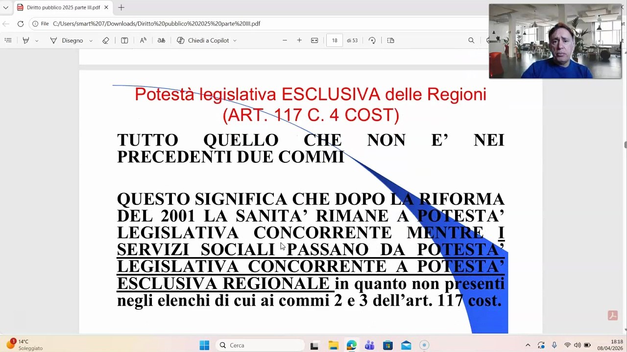Show hidden system tray icons
The image size is (627, 352).
pos(528,345)
